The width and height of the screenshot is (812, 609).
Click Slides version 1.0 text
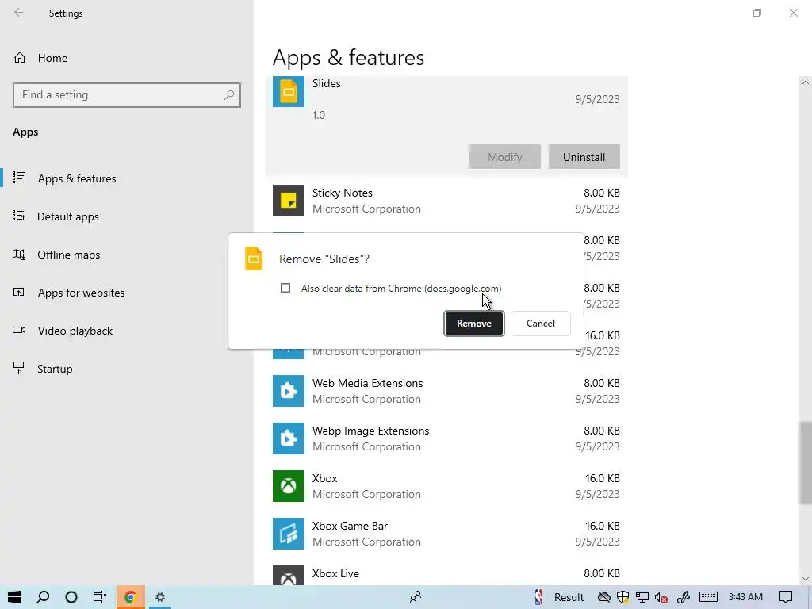pos(319,115)
